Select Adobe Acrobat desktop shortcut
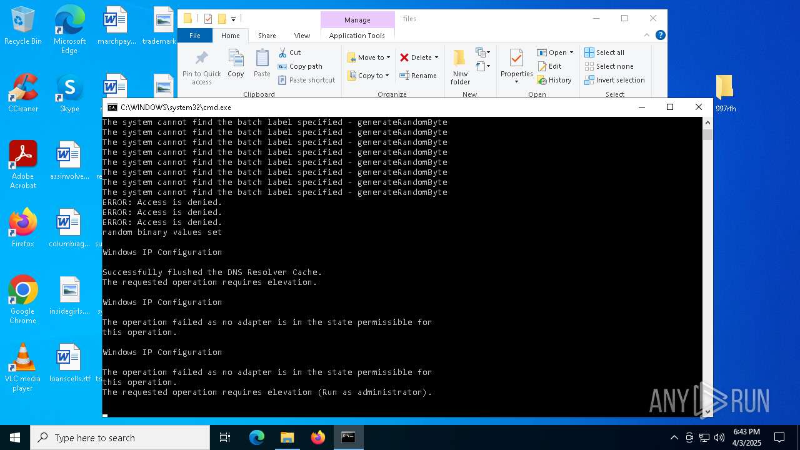This screenshot has height=450, width=800. (x=22, y=165)
